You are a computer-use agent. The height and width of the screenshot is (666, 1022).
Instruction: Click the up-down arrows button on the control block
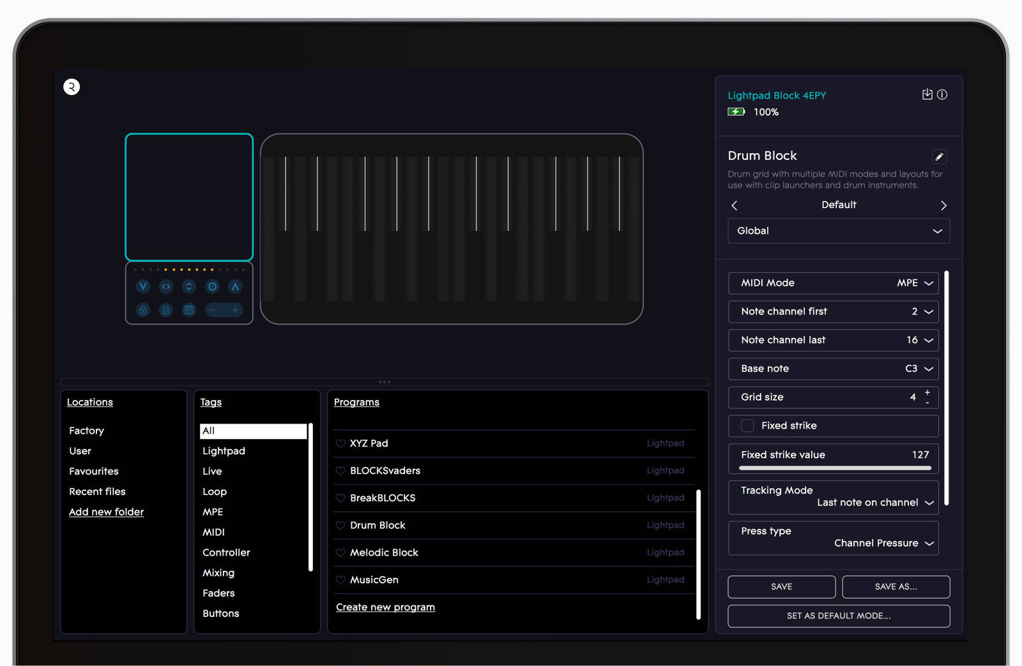tap(189, 286)
